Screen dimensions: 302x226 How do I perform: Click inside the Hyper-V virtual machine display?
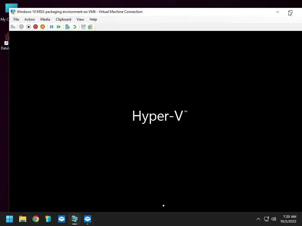click(x=155, y=121)
